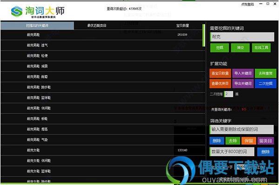Click the green 去除 filter button
Viewport: 279px width, 185px height.
tap(233, 141)
